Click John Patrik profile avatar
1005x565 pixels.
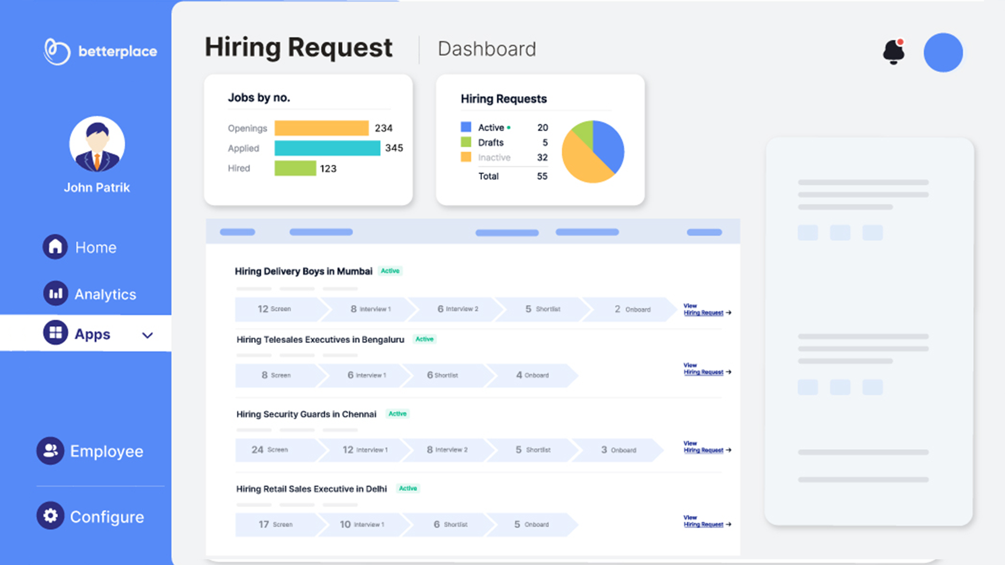[x=97, y=144]
